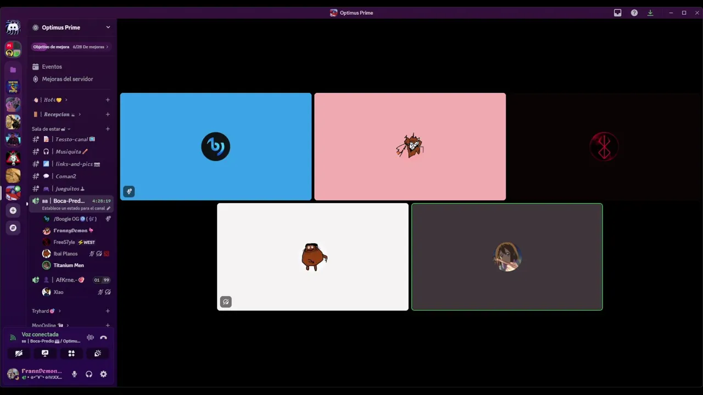Select user Xiao in the AfKrne channel

[x=77, y=292]
